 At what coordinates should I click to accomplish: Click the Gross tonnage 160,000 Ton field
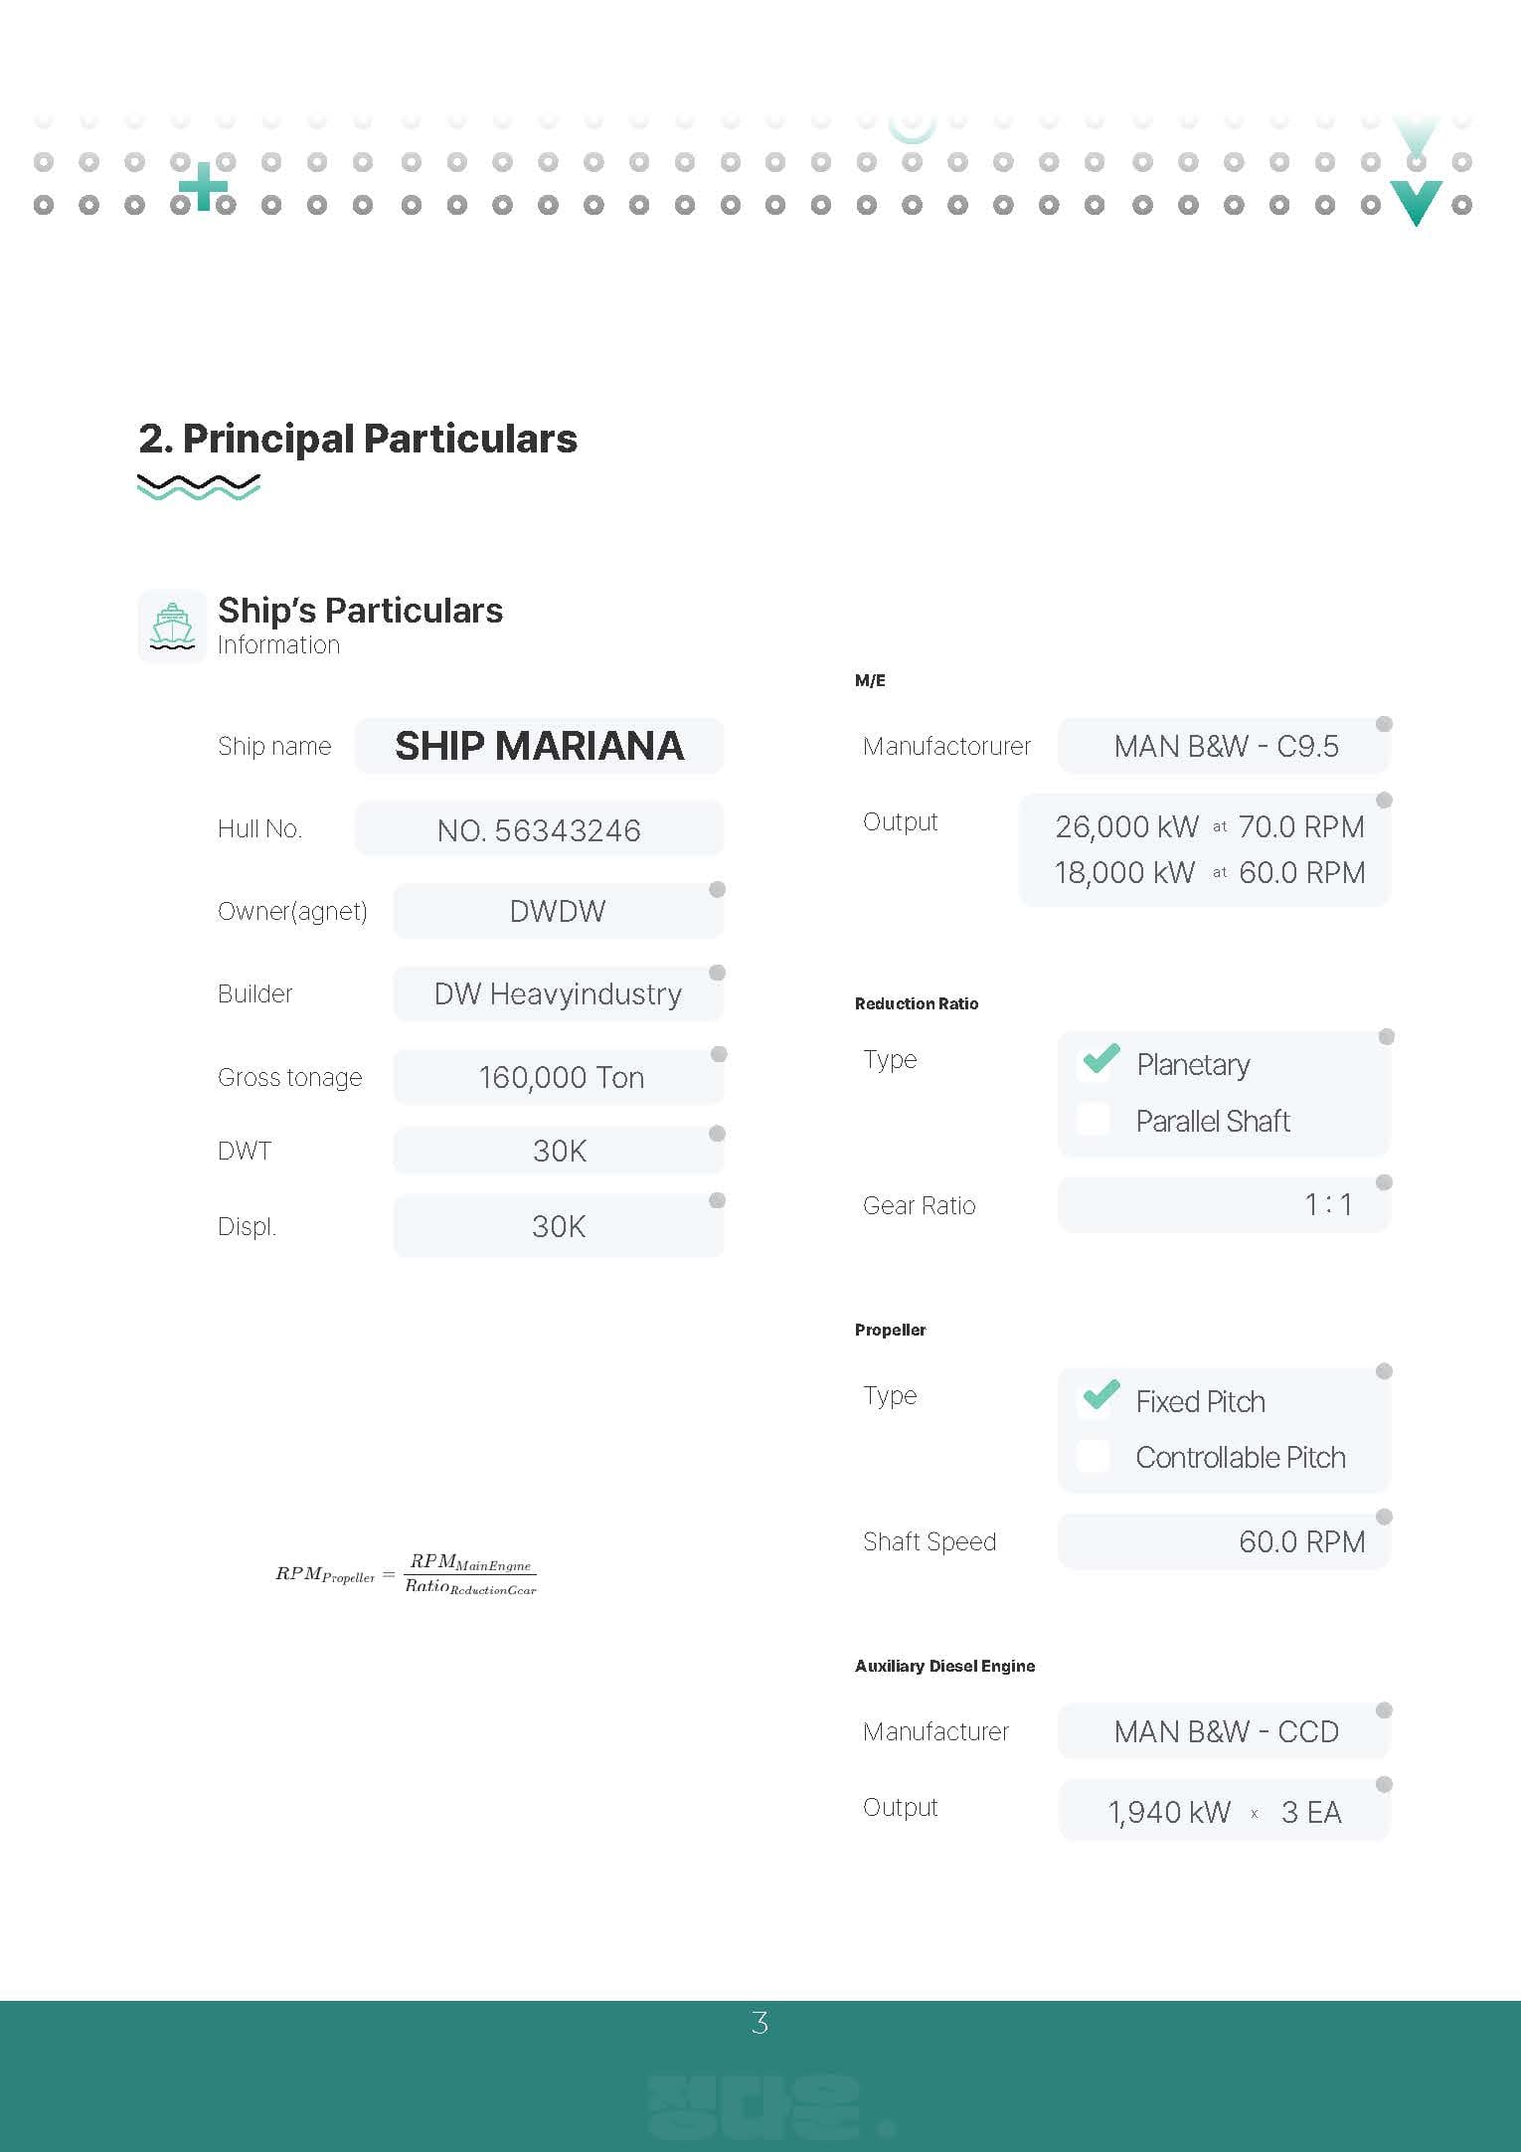[x=559, y=1077]
